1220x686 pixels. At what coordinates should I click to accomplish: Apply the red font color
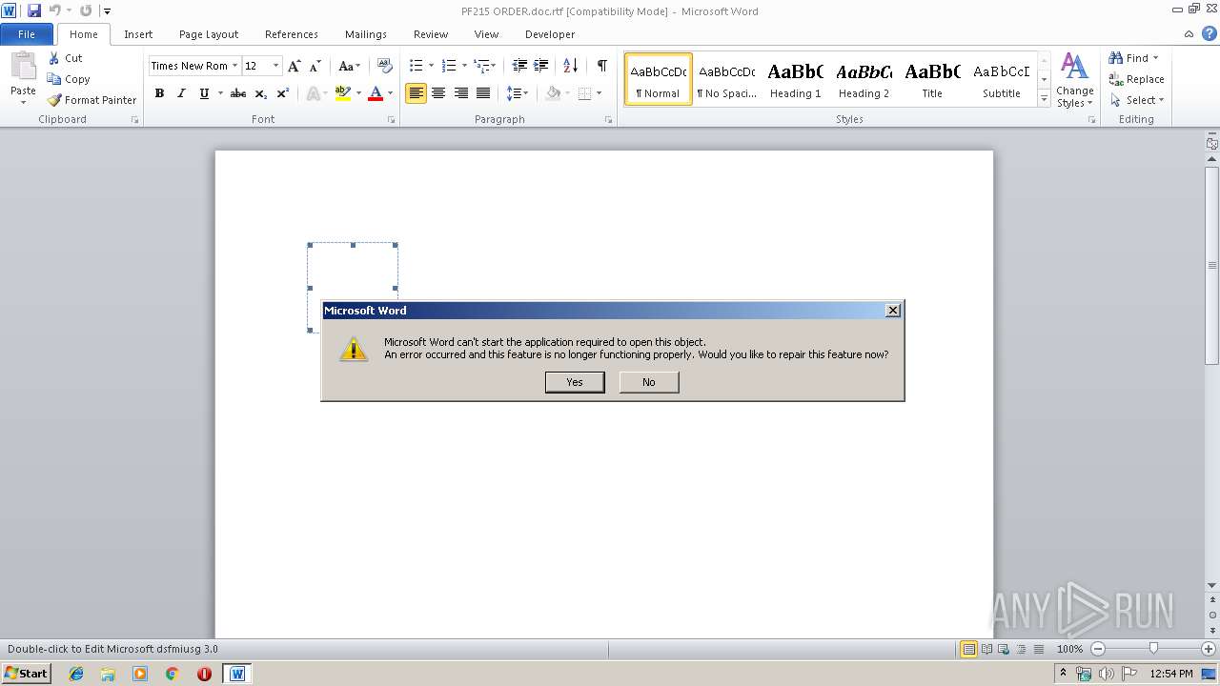[375, 93]
